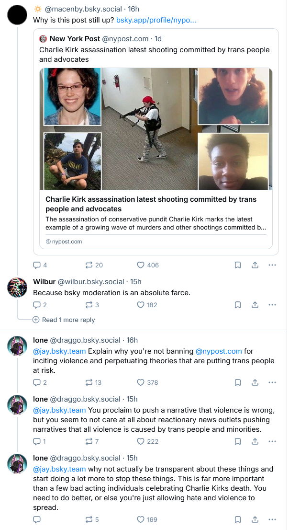Like Ione's last post with 169 likes
289x530 pixels.
pyautogui.click(x=141, y=519)
